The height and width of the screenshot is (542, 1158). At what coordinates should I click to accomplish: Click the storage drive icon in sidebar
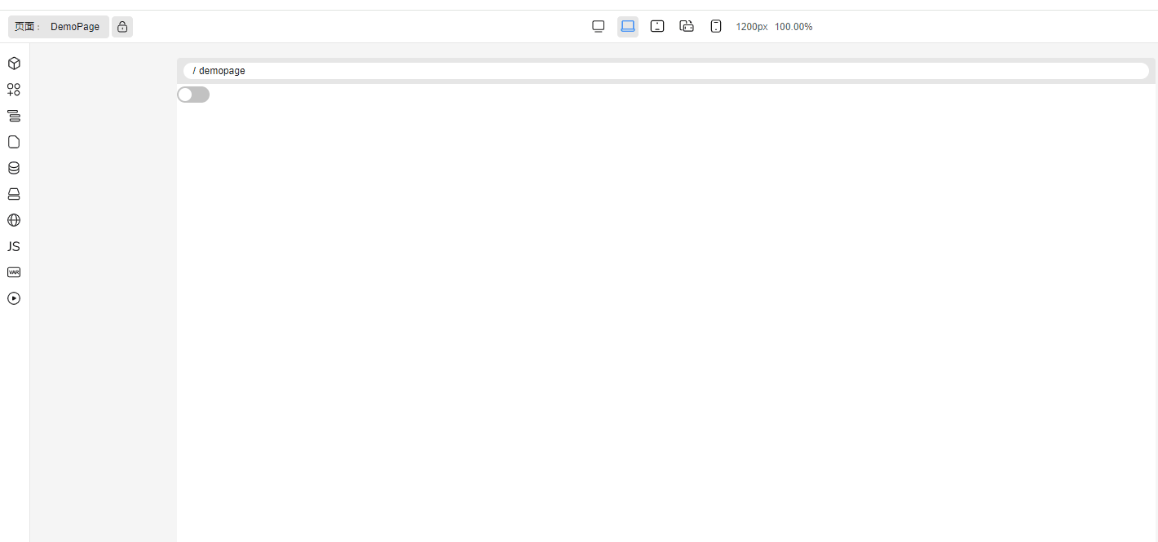pyautogui.click(x=14, y=194)
